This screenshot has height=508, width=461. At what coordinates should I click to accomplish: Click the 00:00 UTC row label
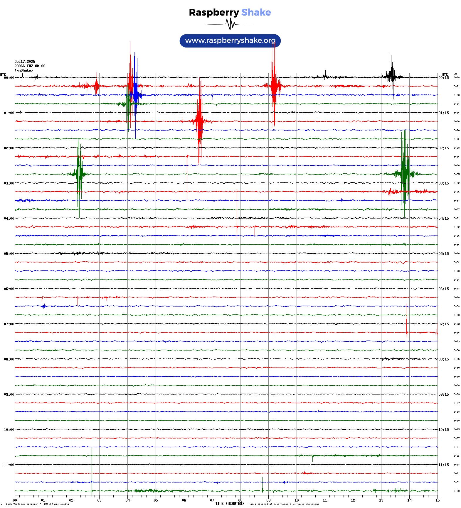(x=9, y=78)
